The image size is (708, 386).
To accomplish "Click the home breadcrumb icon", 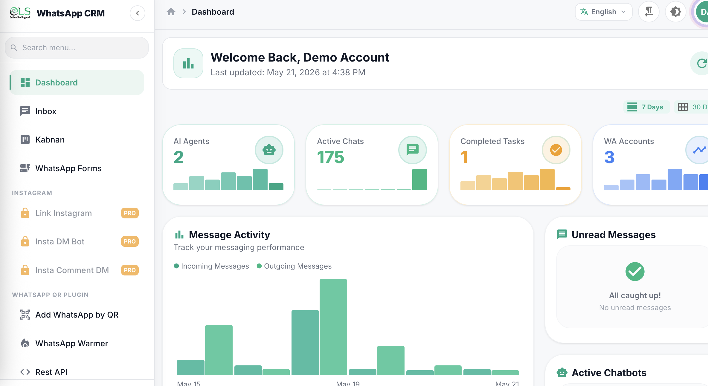I will point(171,12).
